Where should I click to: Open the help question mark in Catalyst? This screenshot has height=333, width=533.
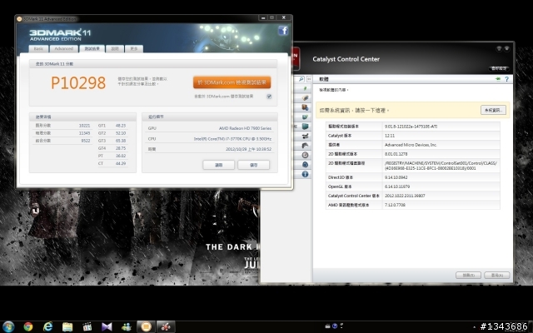click(506, 79)
